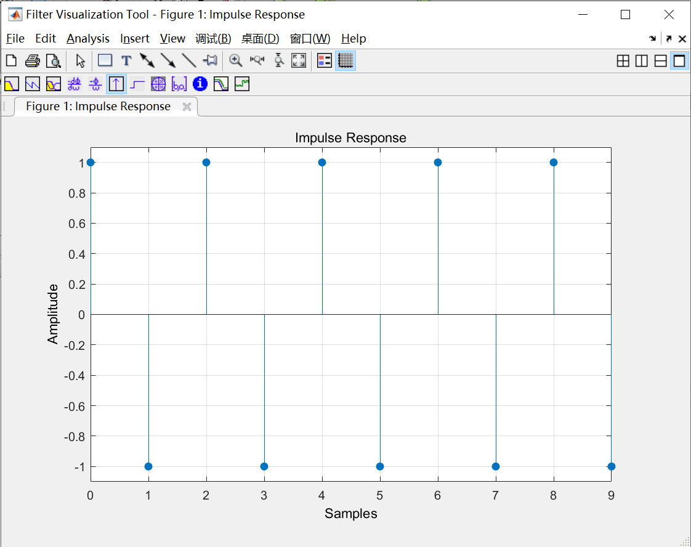Toggle the grid on the plot
Viewport: 691px width, 547px height.
click(345, 60)
